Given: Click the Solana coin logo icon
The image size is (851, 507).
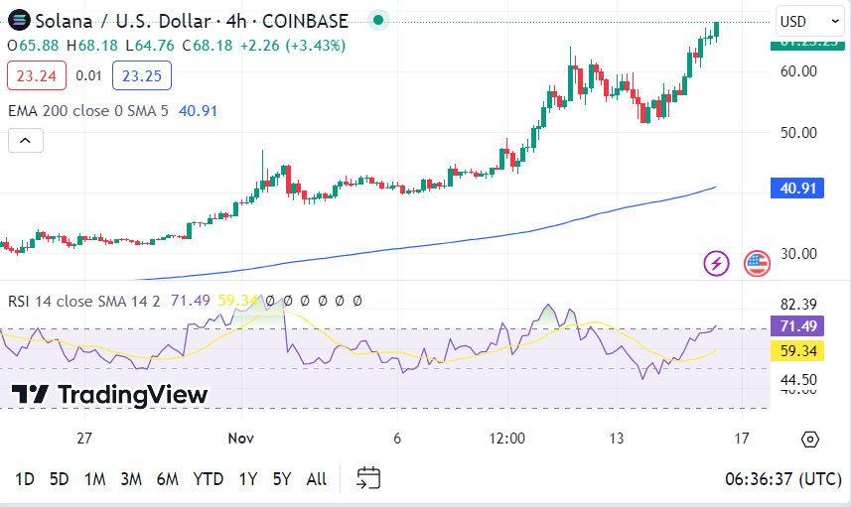Looking at the screenshot, I should 19,21.
